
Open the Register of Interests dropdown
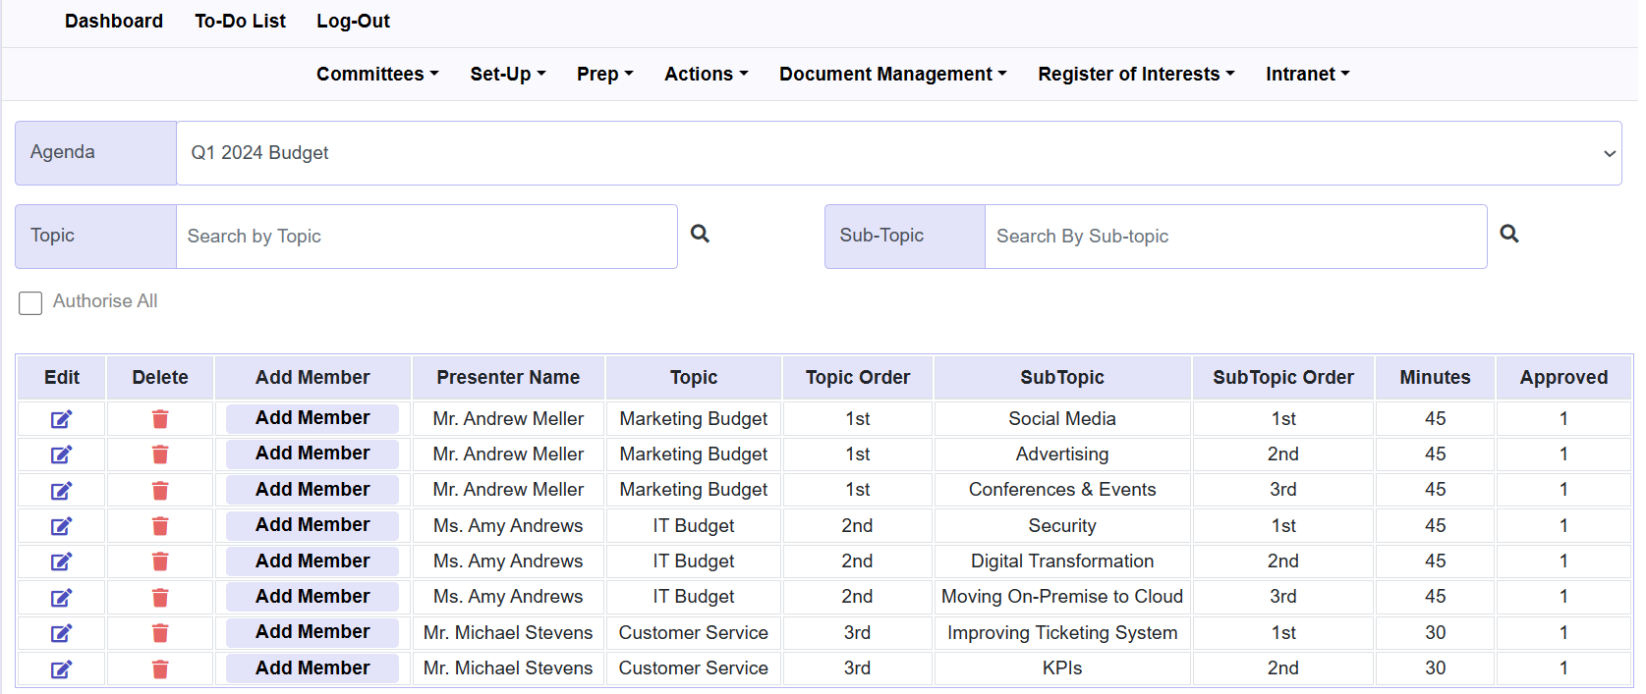click(x=1135, y=75)
